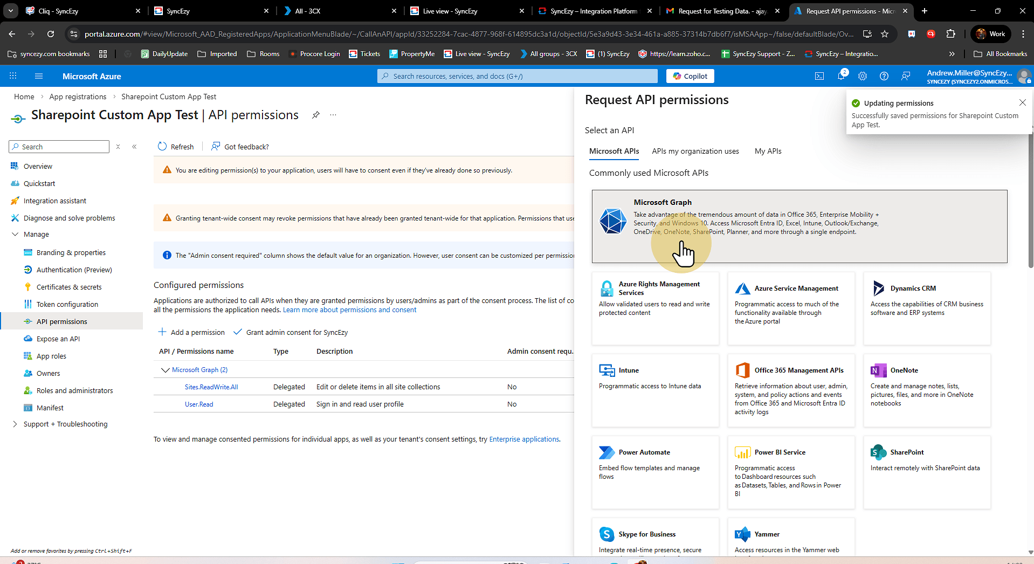Click the Refresh toolbar button
Image resolution: width=1034 pixels, height=564 pixels.
click(x=176, y=147)
